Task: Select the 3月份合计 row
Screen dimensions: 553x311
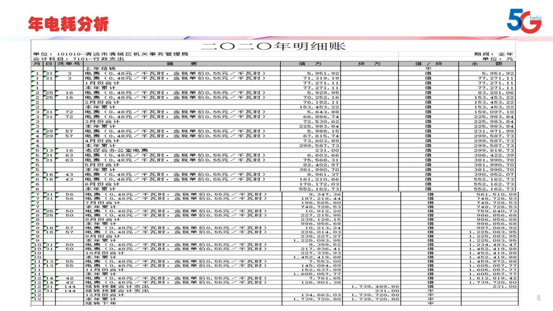Action: pyautogui.click(x=274, y=121)
